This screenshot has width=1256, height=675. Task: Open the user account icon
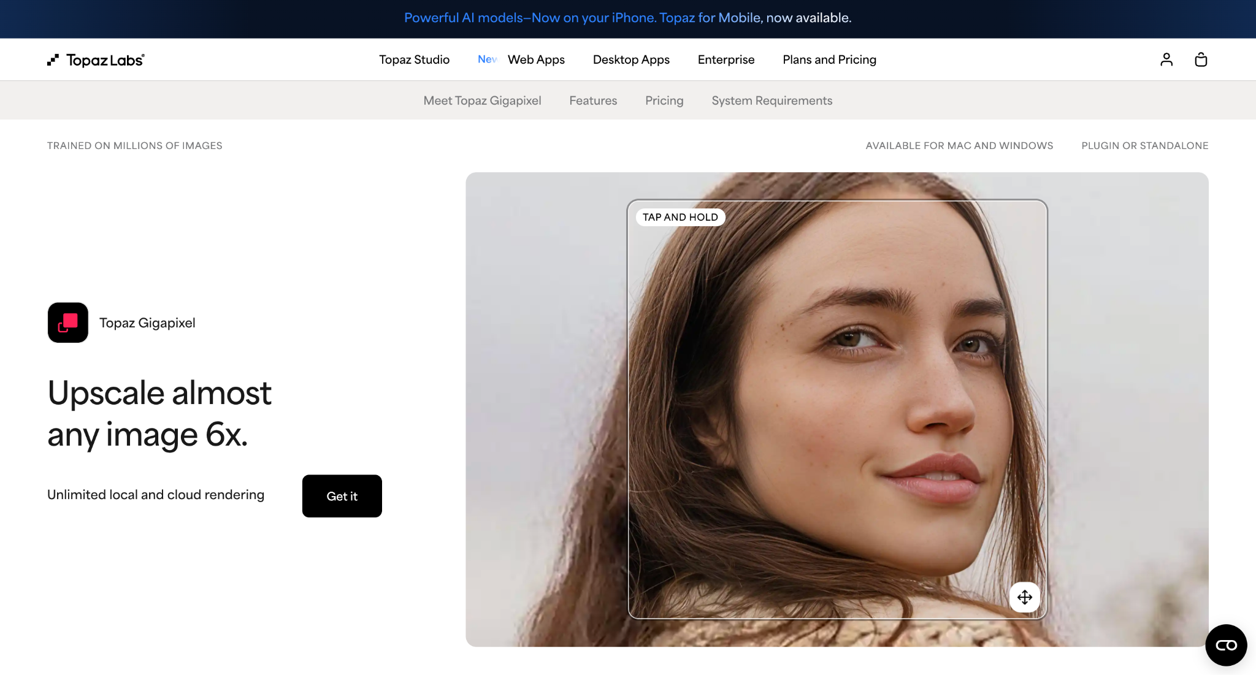pos(1166,59)
